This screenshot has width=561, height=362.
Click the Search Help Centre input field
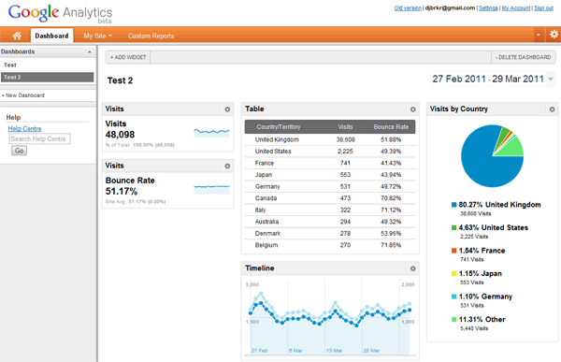(x=39, y=139)
